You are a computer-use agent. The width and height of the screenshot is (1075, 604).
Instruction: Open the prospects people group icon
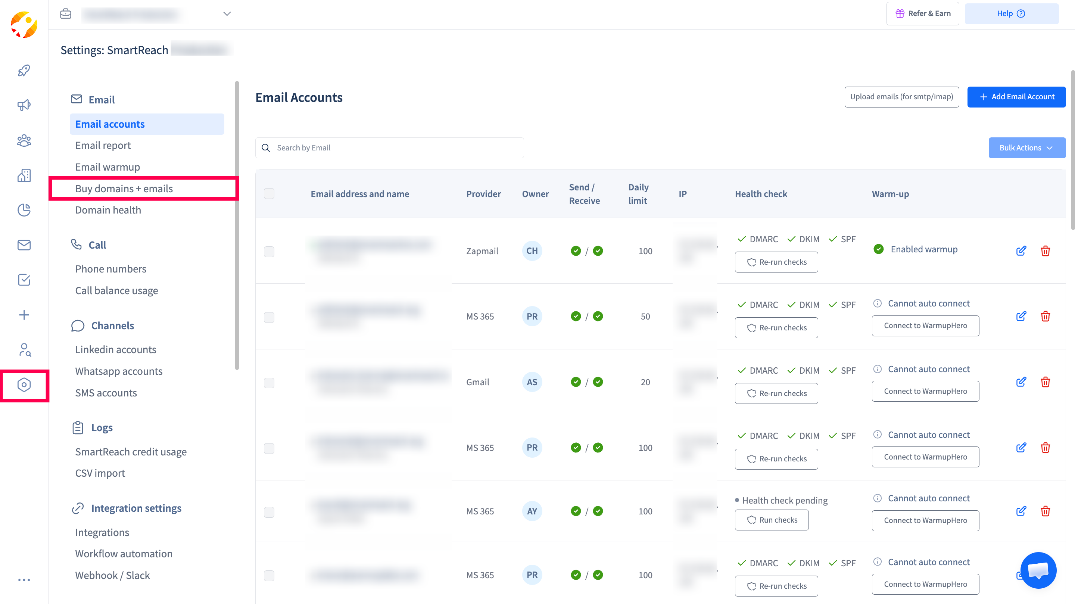(x=24, y=140)
